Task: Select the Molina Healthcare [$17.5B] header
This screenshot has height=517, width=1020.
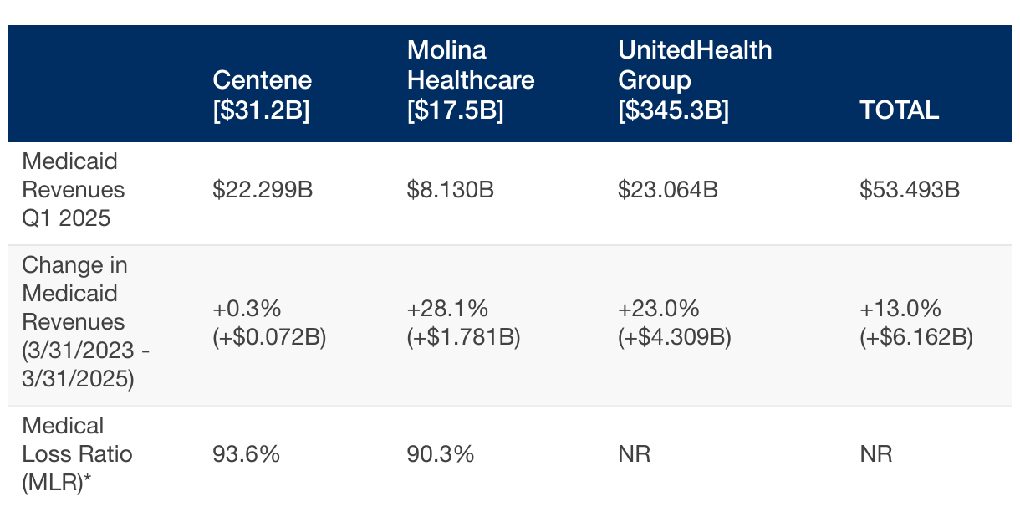Action: pos(471,80)
